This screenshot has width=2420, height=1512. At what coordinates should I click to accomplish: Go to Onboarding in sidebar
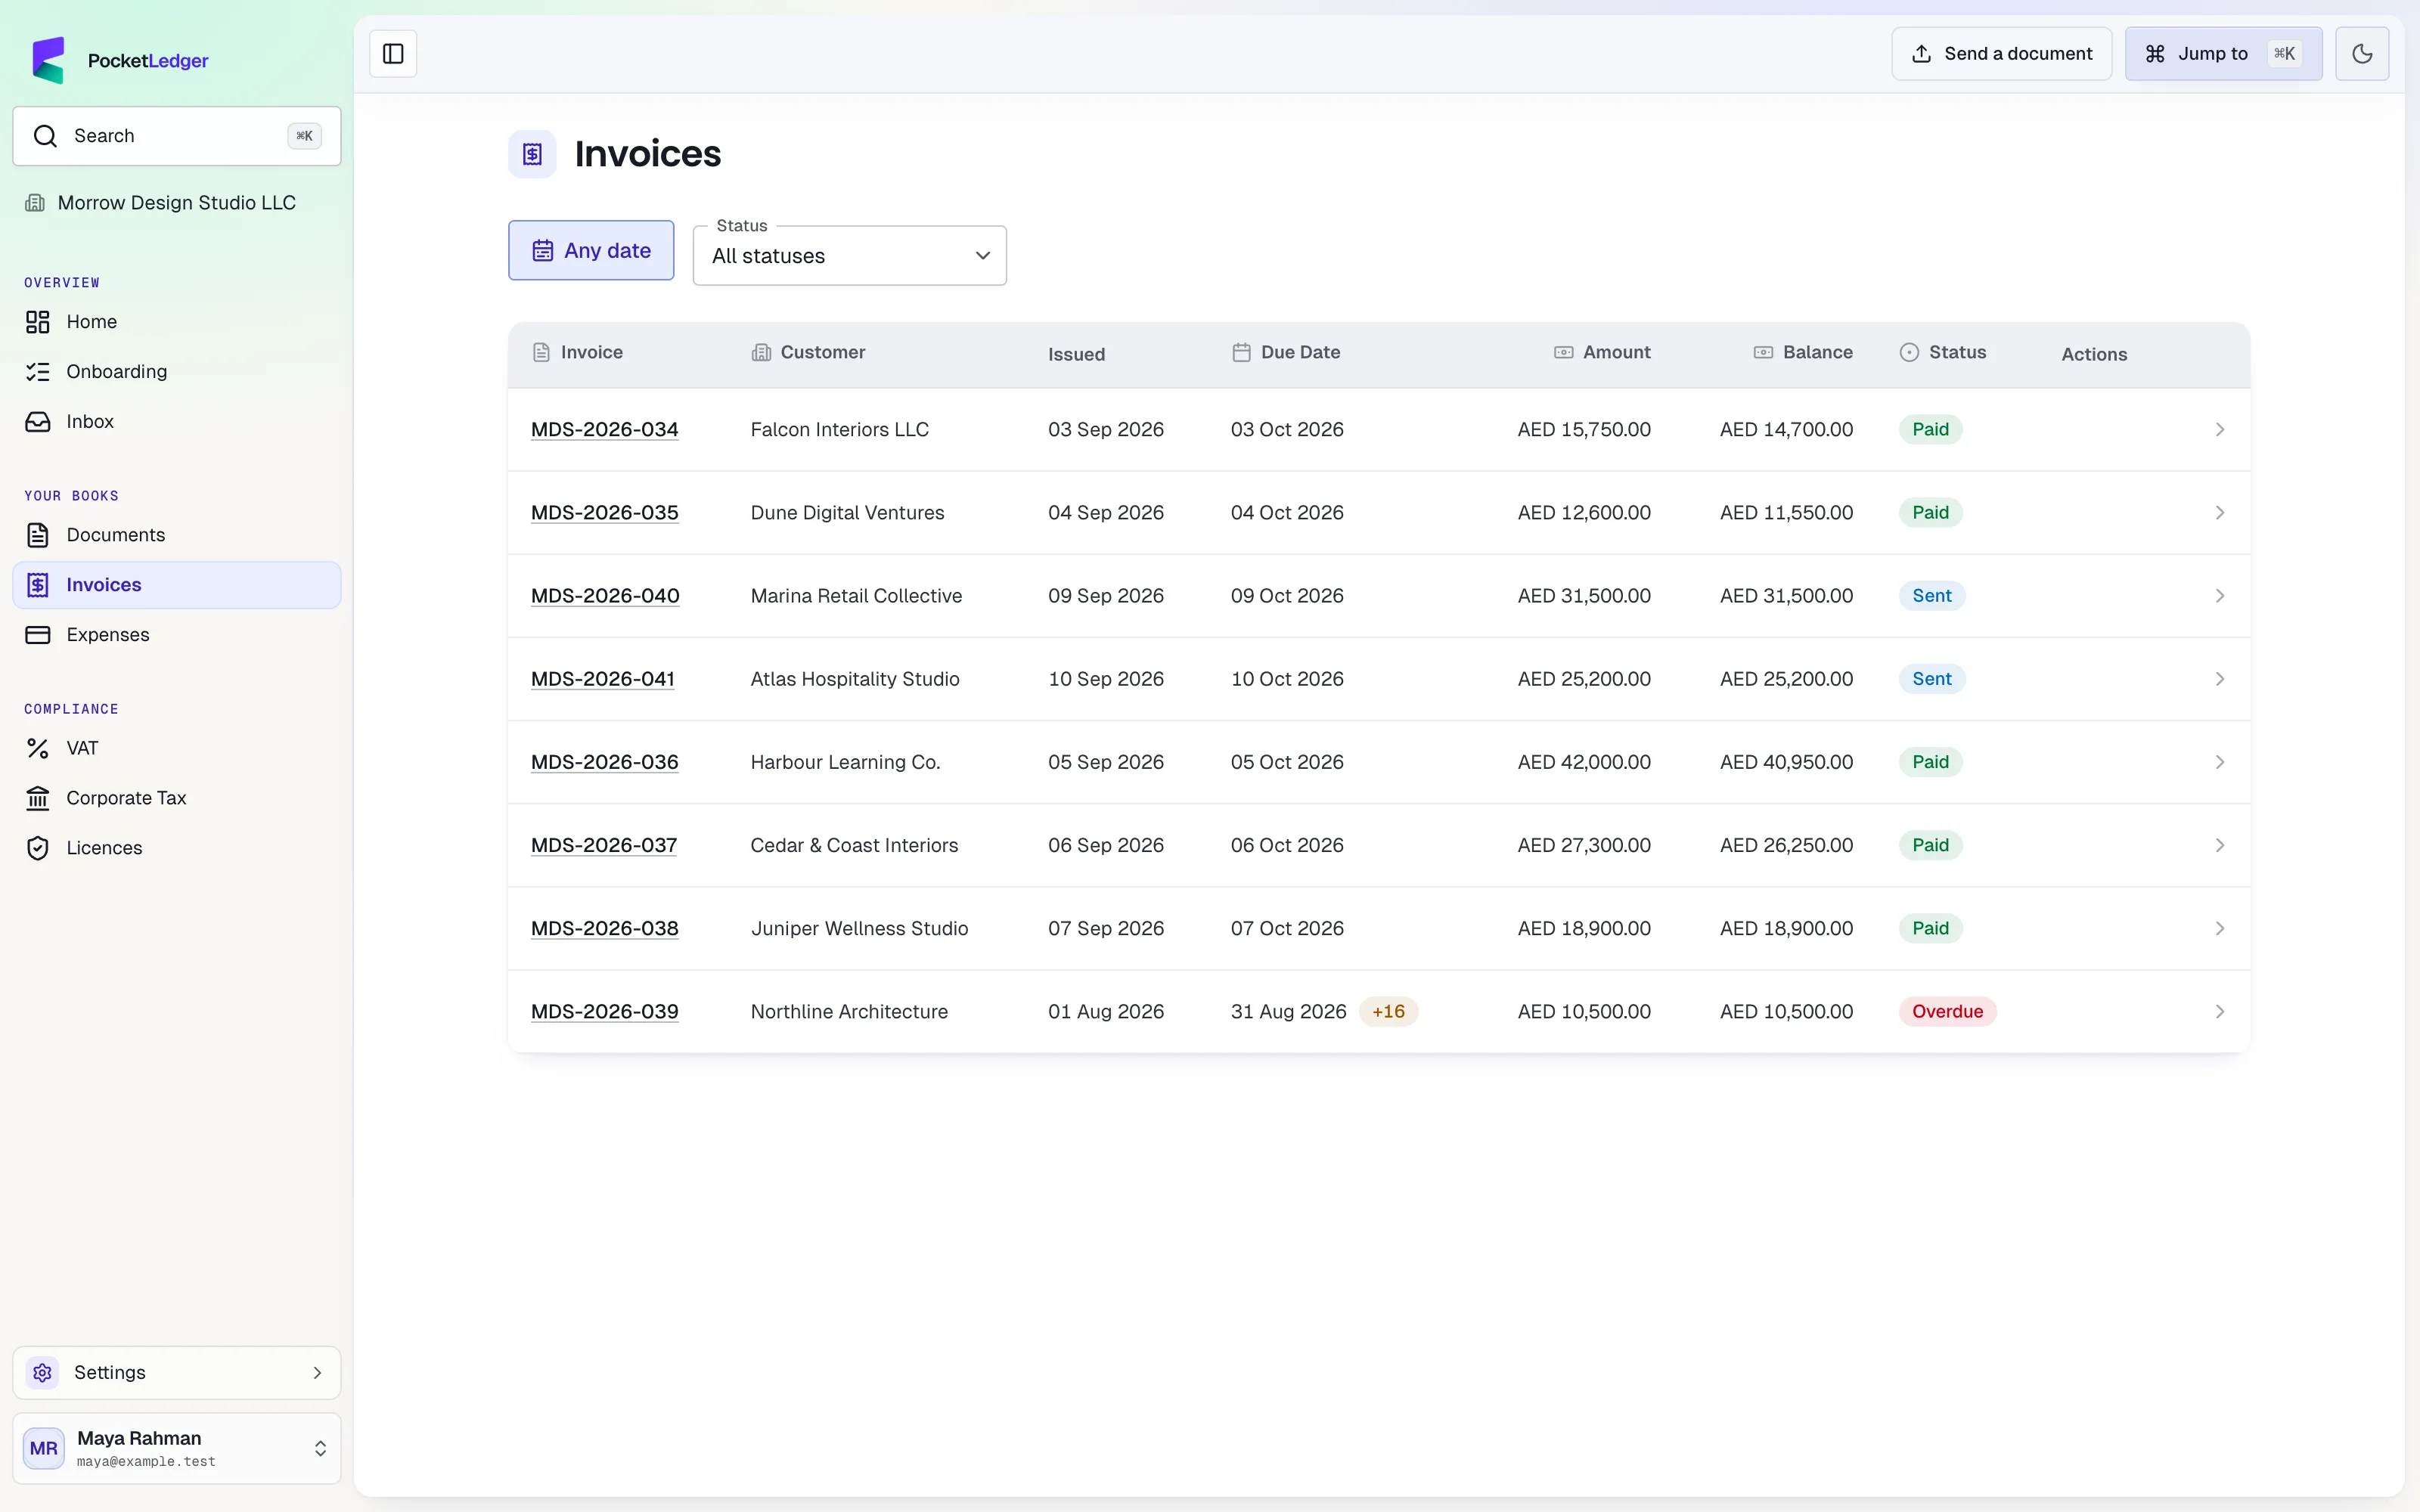177,372
